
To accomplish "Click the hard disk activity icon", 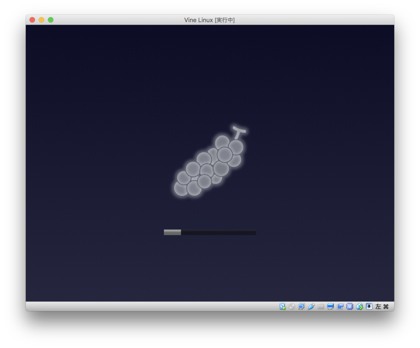I will [x=282, y=307].
